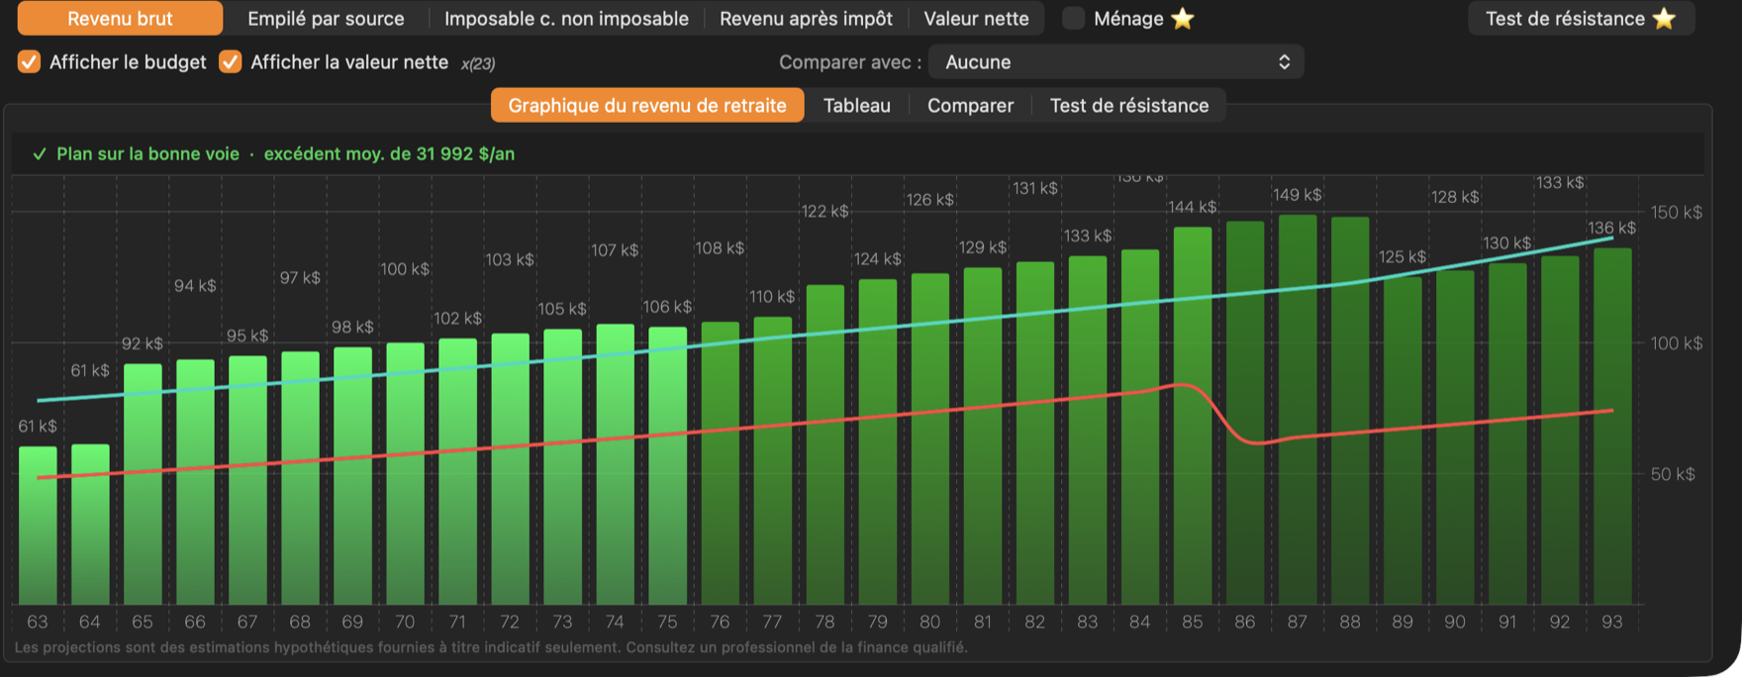Select the Revenu brut tab

120,19
